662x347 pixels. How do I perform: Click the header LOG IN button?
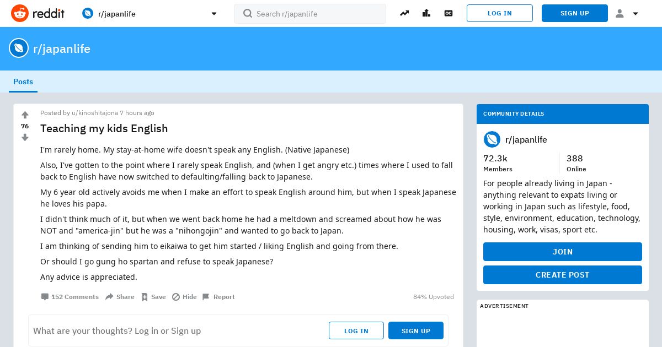pyautogui.click(x=499, y=13)
